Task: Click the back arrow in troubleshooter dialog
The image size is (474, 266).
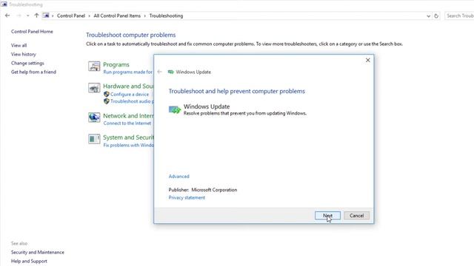Action: pyautogui.click(x=159, y=72)
